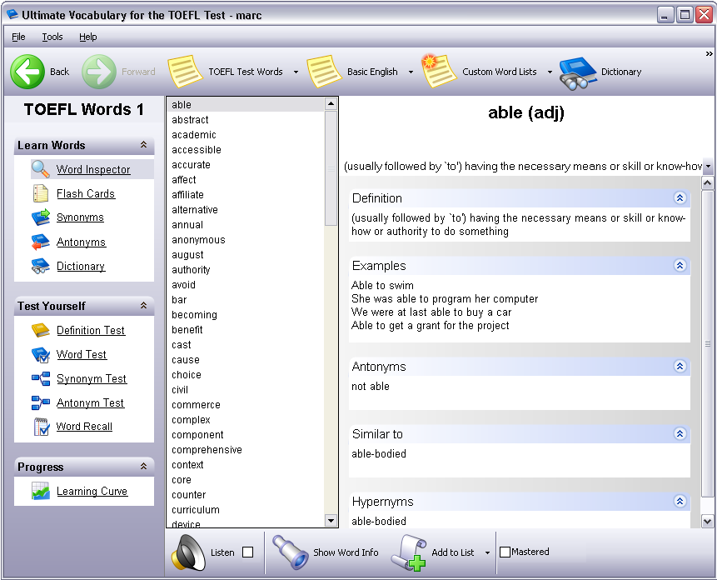Select the word 'academic' in list
This screenshot has width=717, height=580.
pos(194,135)
